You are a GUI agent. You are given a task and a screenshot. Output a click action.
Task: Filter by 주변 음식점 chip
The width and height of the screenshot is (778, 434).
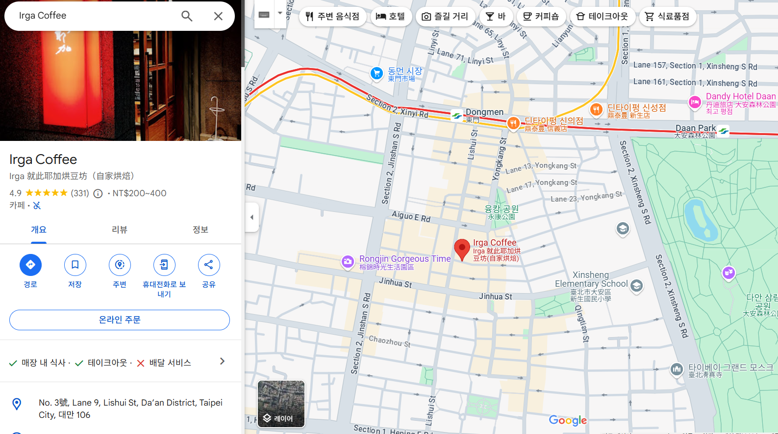click(x=332, y=17)
